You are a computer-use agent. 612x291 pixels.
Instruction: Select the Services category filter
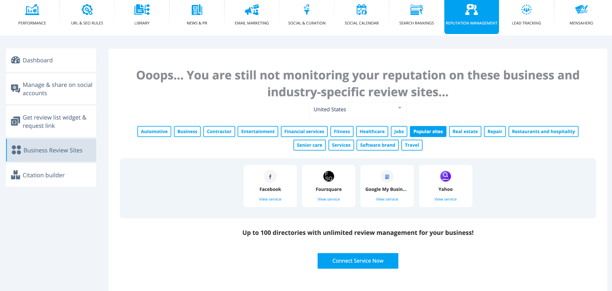tap(341, 145)
